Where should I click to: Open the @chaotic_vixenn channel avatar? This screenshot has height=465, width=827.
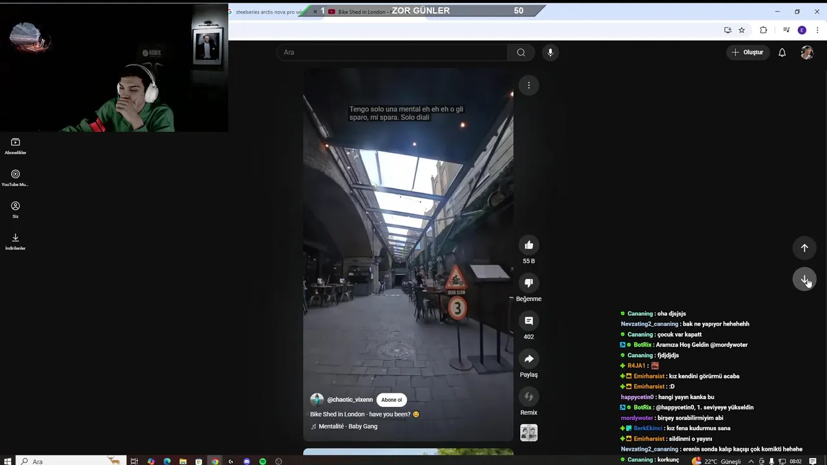(x=317, y=400)
